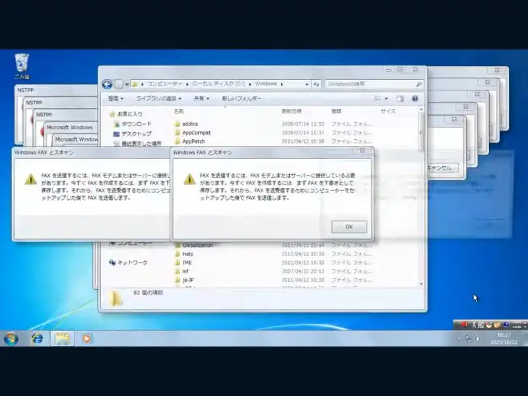
Task: Select the ja-JP folder
Action: (x=188, y=280)
